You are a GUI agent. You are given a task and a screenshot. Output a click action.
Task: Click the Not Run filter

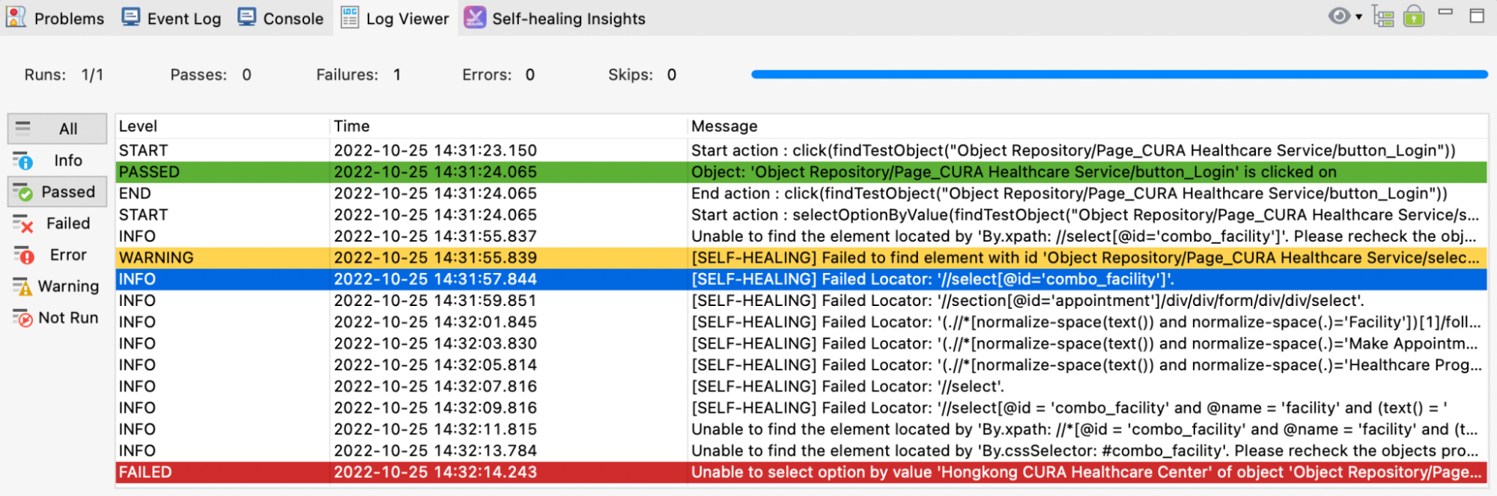click(58, 317)
